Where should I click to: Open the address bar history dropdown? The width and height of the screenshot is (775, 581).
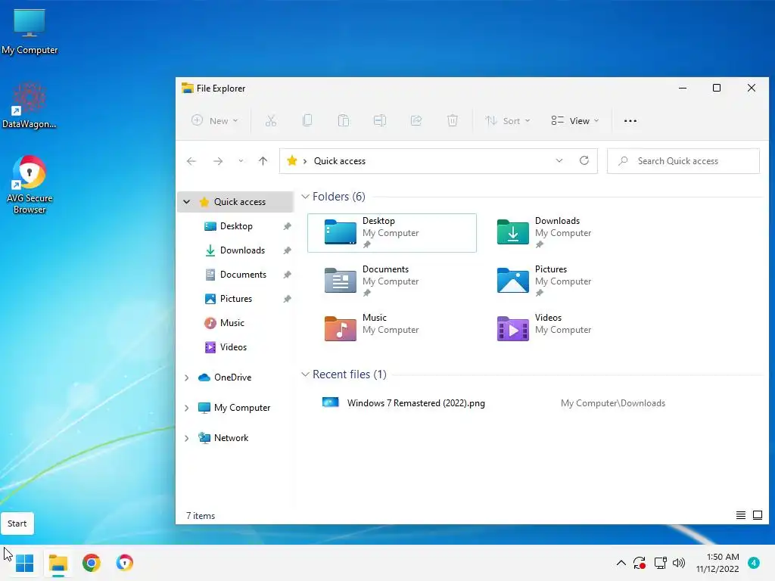coord(559,160)
